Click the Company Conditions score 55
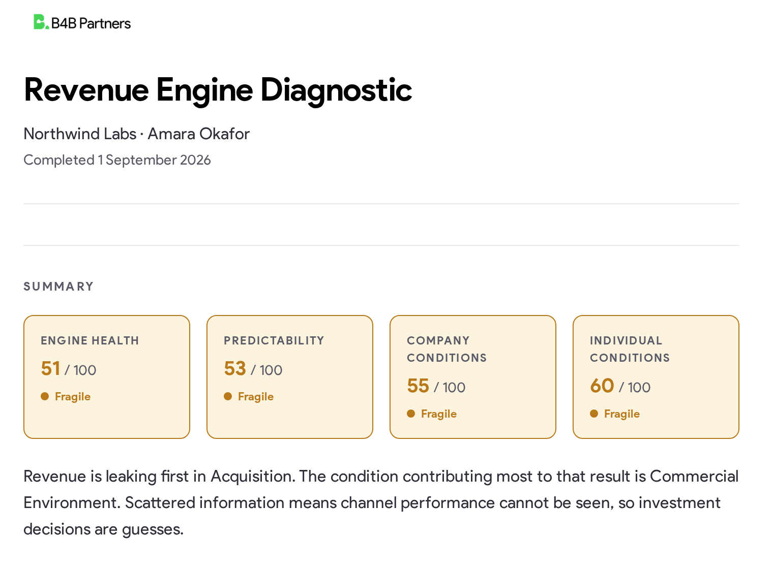Image resolution: width=773 pixels, height=569 pixels. pyautogui.click(x=418, y=386)
